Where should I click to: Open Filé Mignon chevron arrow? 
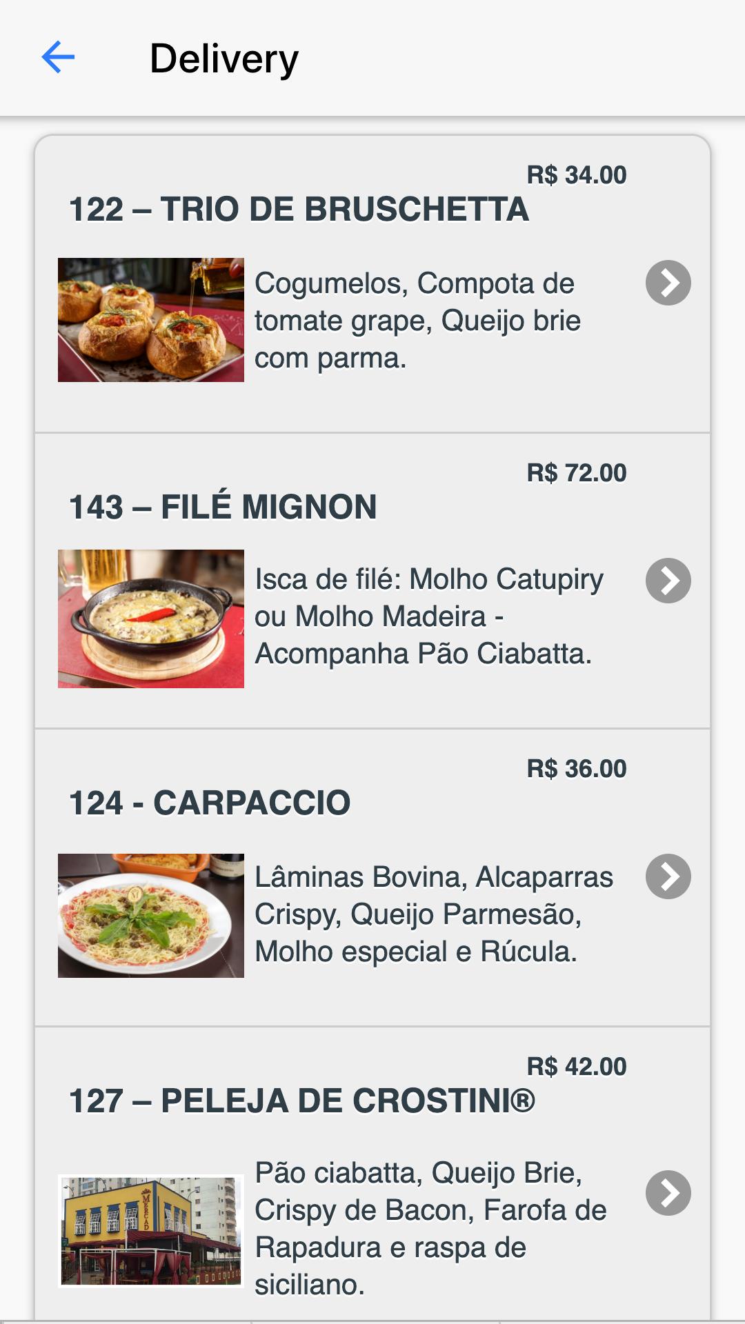coord(668,581)
